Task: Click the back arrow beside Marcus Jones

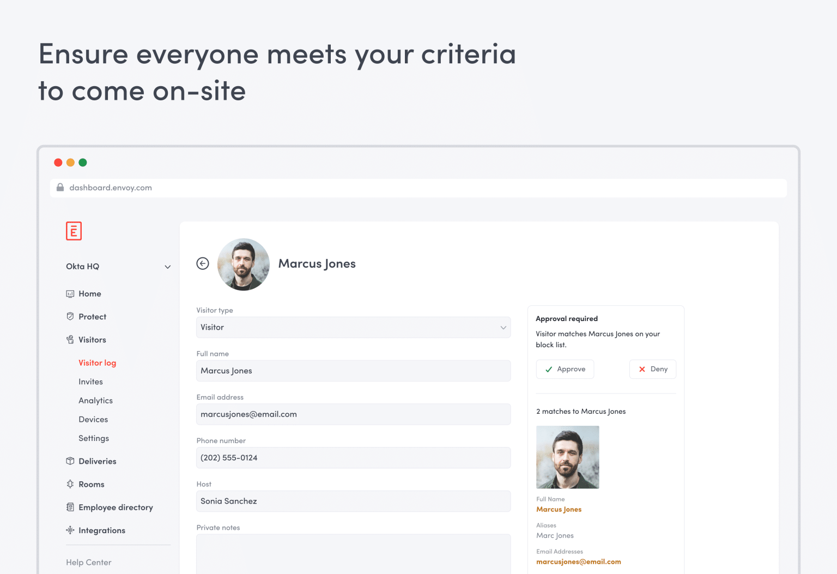Action: [203, 263]
